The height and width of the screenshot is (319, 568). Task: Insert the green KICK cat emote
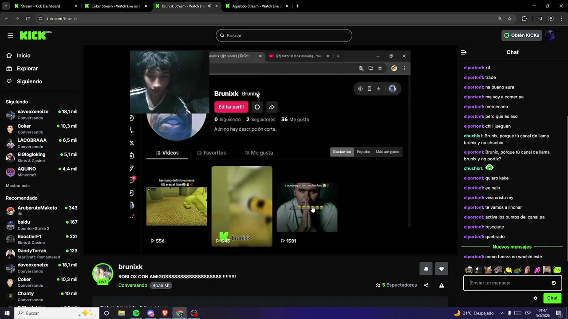557,269
